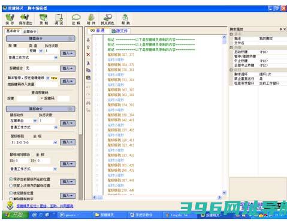Open the 鼠标移到 coordinate dropdown

point(55,142)
